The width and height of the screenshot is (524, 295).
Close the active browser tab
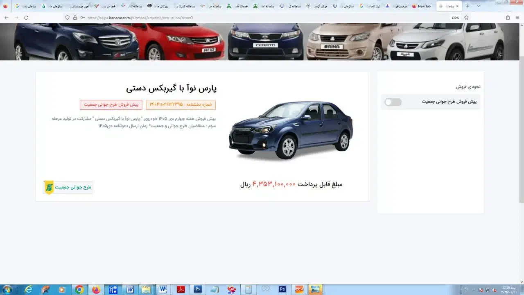[x=457, y=6]
